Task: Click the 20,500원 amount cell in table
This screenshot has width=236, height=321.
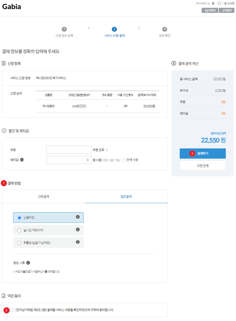Action: pos(149,106)
